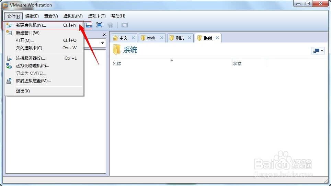Select 映射虚拟磁盘(M)... menu entry
331x186 pixels.
click(44, 81)
